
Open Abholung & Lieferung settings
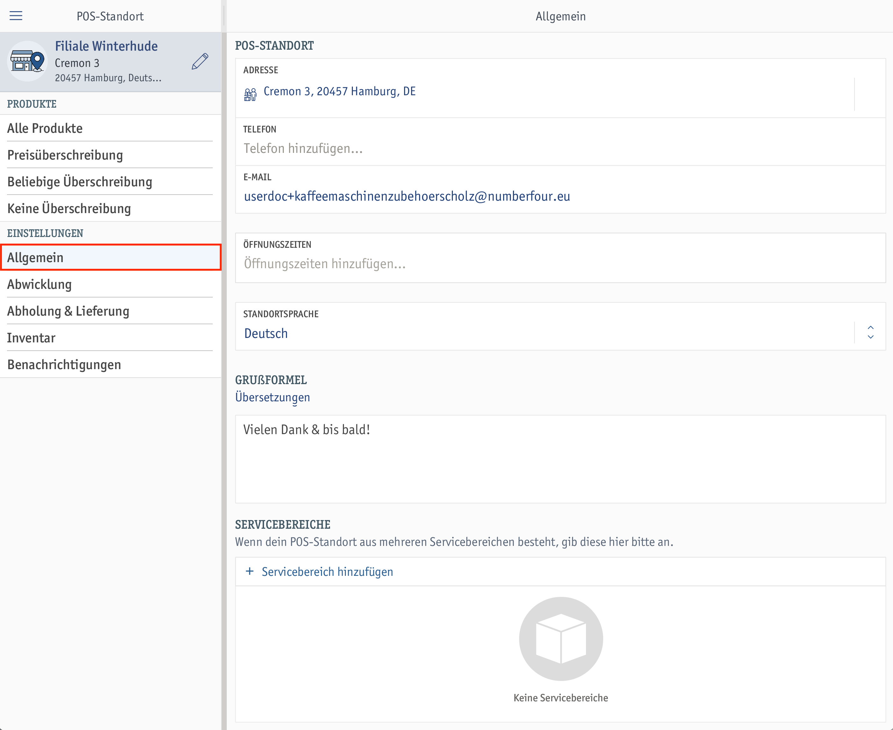point(110,311)
